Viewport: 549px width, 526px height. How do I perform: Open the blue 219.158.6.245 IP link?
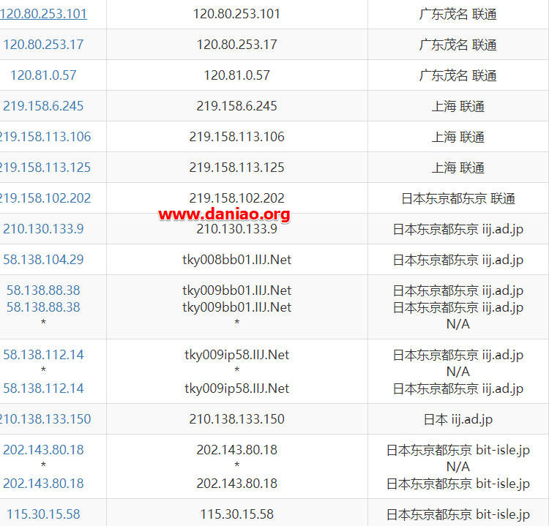(x=43, y=106)
